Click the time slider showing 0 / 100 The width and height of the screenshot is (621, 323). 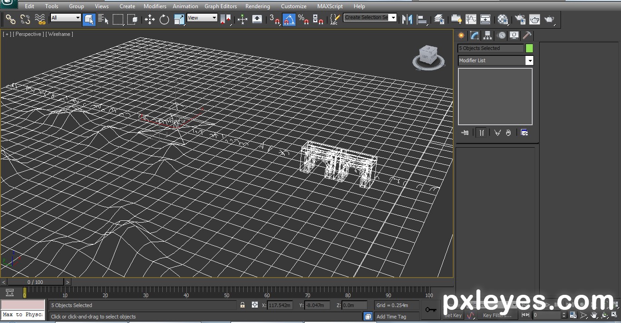coord(35,282)
